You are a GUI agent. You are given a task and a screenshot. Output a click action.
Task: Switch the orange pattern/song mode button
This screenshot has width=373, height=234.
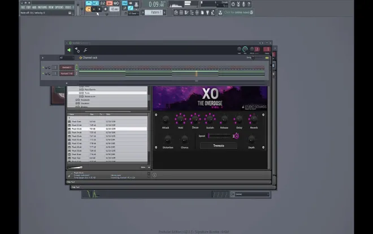[88, 9]
